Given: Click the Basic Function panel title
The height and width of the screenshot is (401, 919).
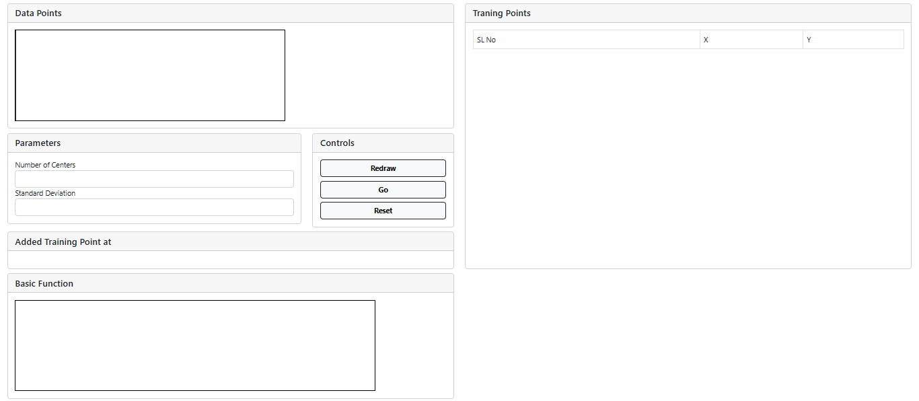Looking at the screenshot, I should [44, 284].
